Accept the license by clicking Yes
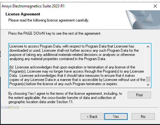Screen dimensions: 160x125 click(116, 116)
